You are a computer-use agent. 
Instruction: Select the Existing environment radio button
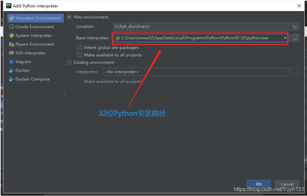69,62
